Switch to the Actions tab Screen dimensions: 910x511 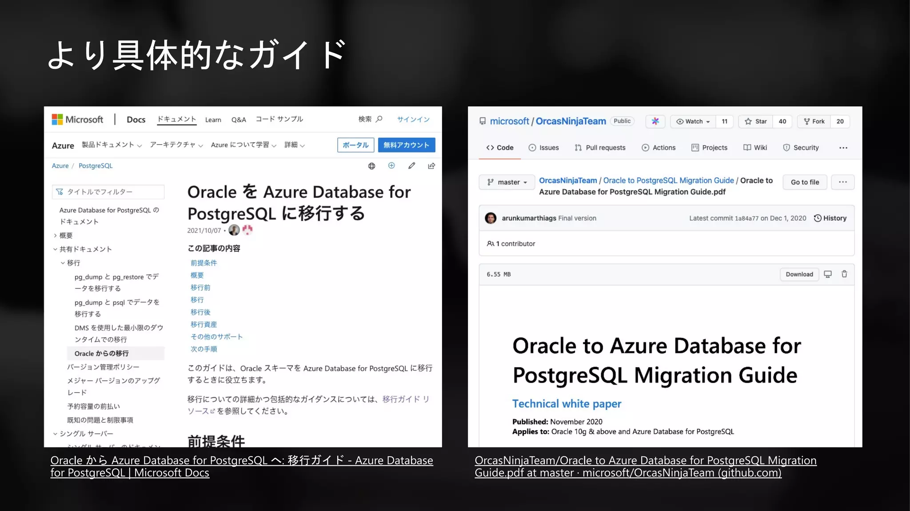tap(659, 148)
